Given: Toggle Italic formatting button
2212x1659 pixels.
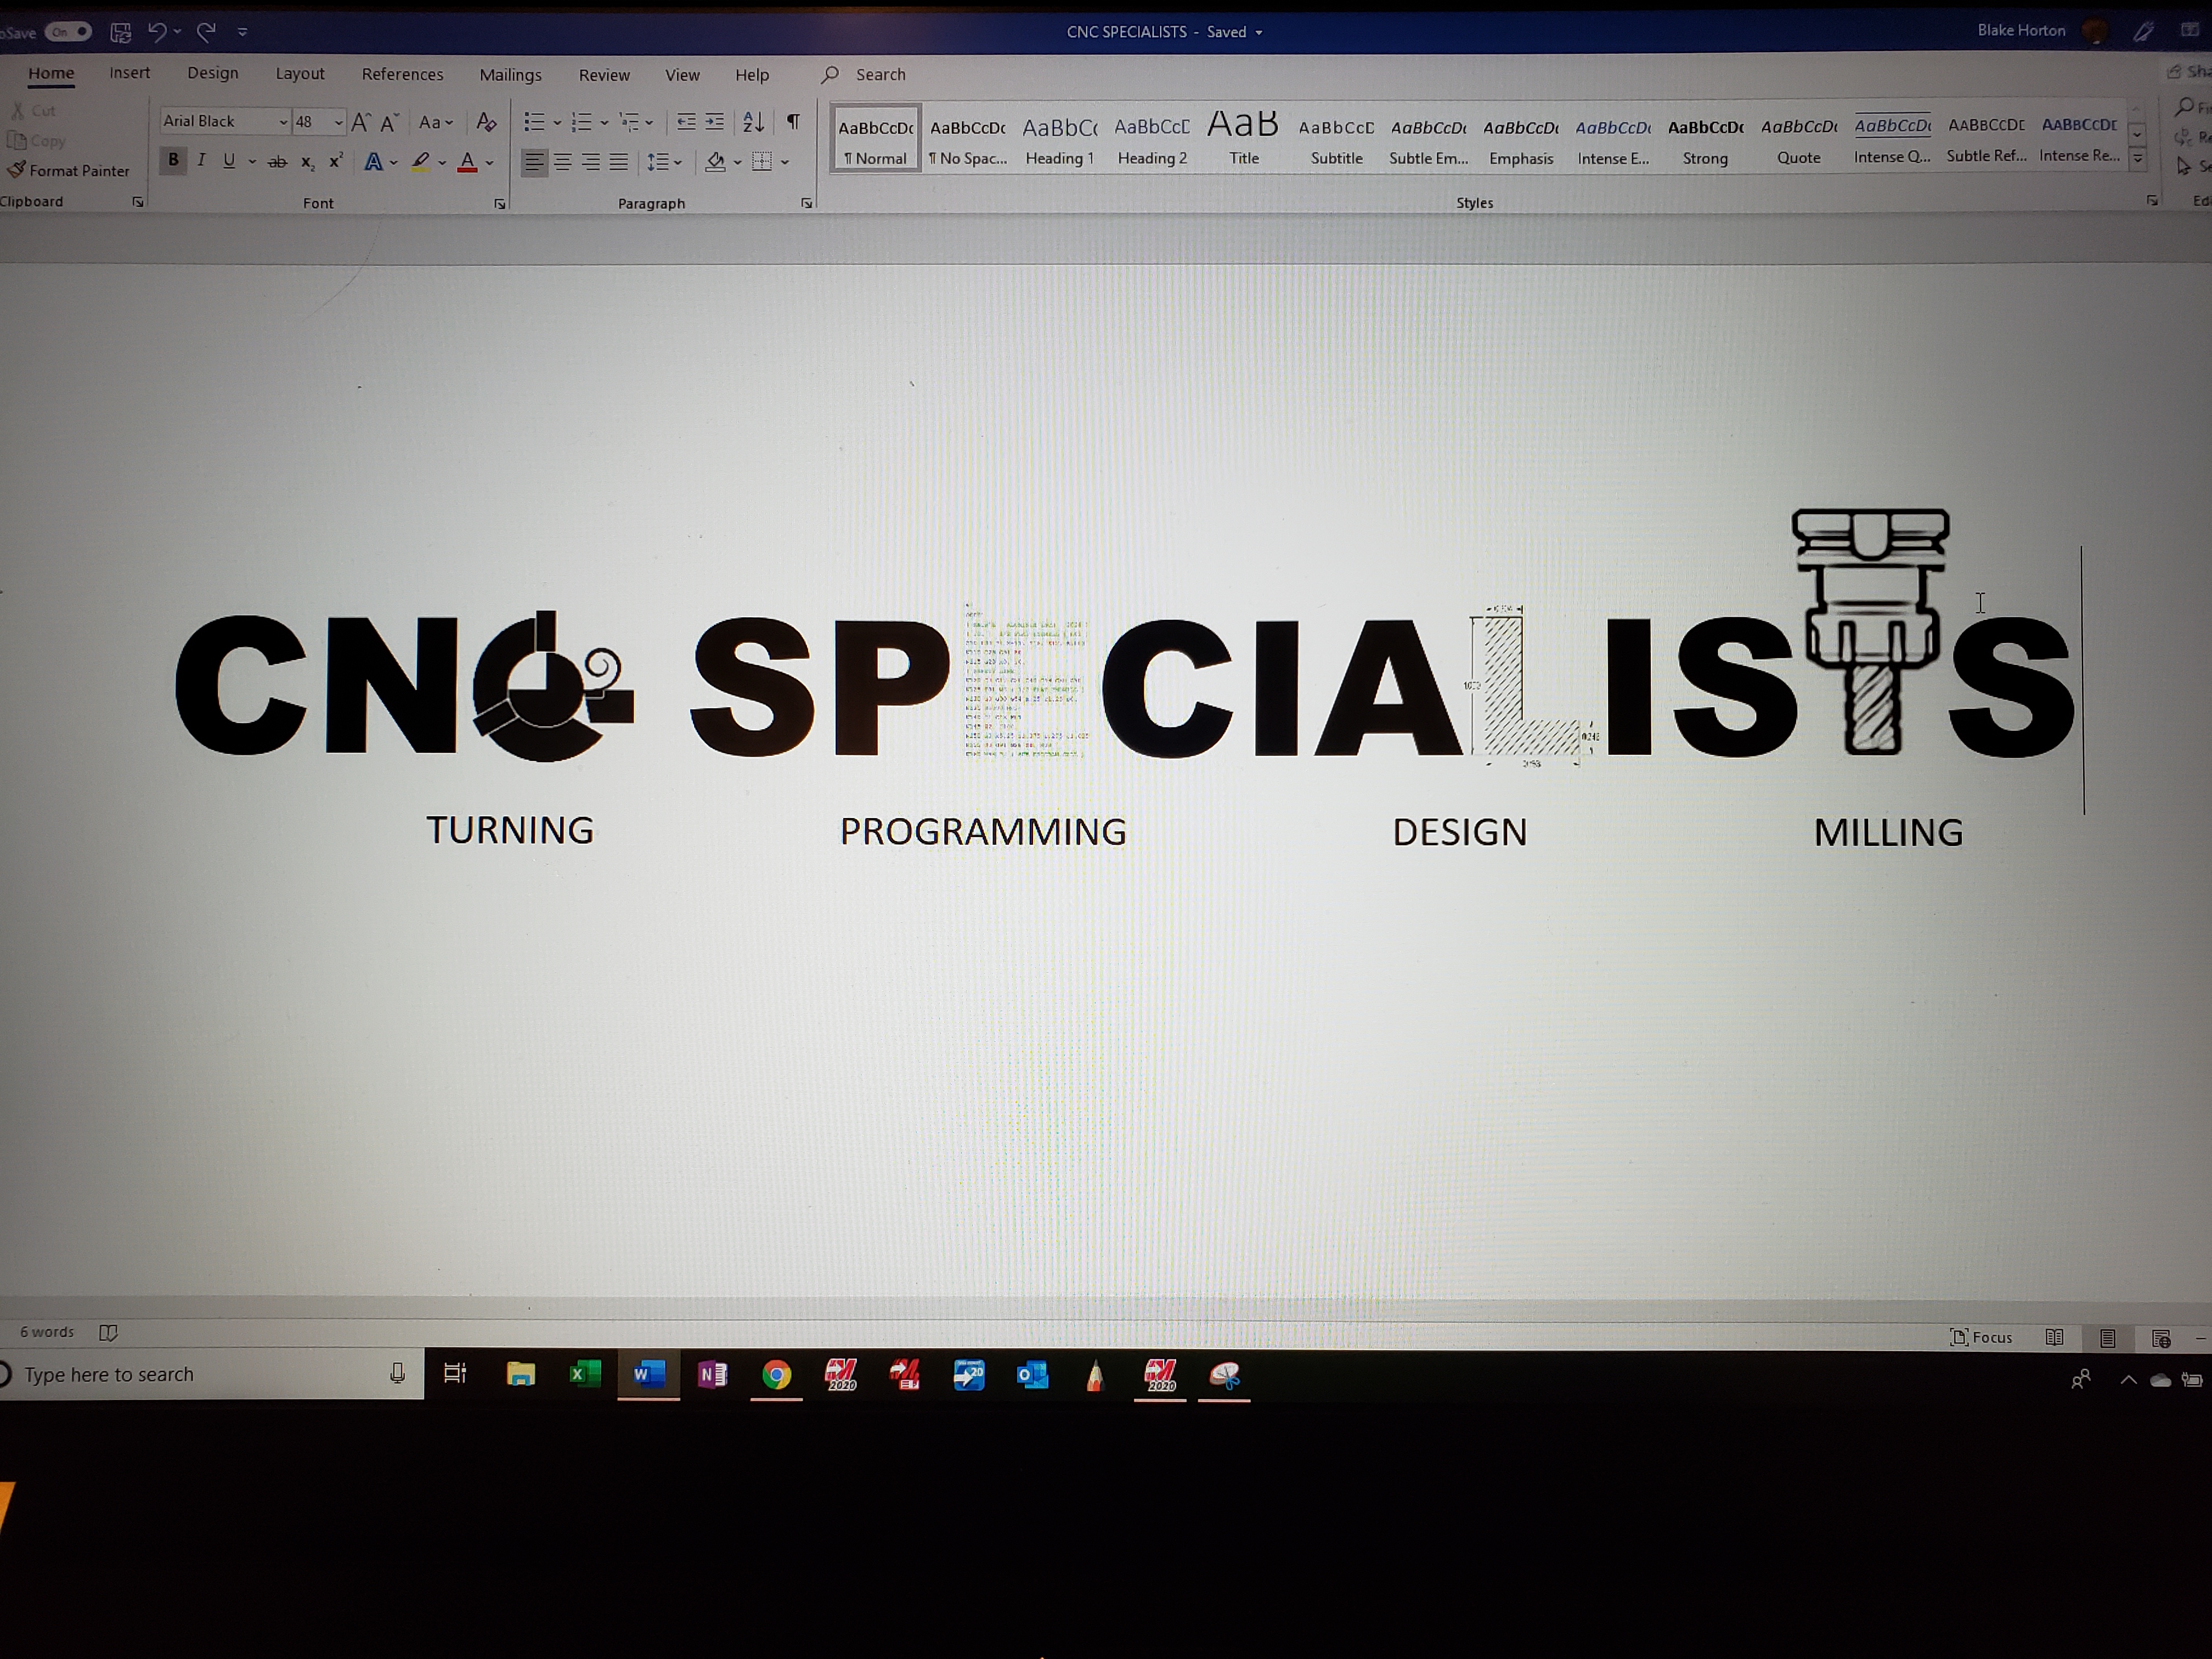Looking at the screenshot, I should [x=201, y=160].
